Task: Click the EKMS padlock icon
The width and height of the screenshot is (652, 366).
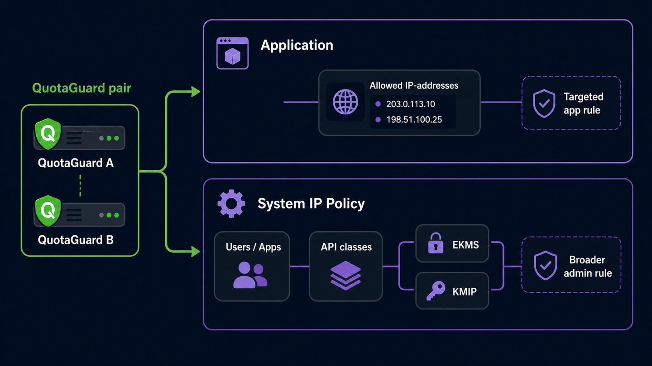Action: tap(436, 243)
